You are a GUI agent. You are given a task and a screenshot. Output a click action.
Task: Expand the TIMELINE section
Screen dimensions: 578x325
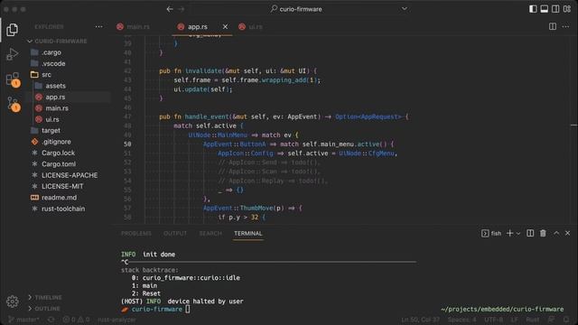coord(48,297)
